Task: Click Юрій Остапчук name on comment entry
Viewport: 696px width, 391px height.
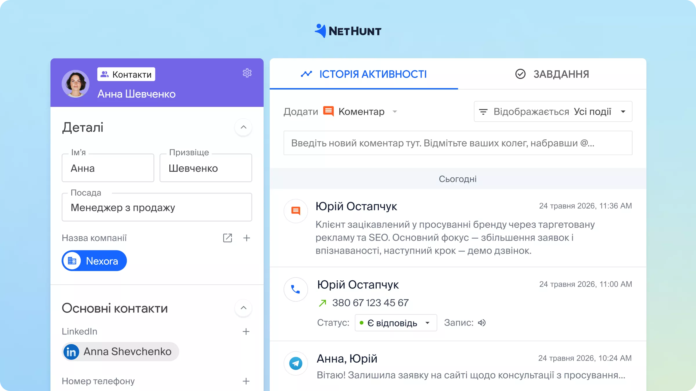Action: click(356, 207)
